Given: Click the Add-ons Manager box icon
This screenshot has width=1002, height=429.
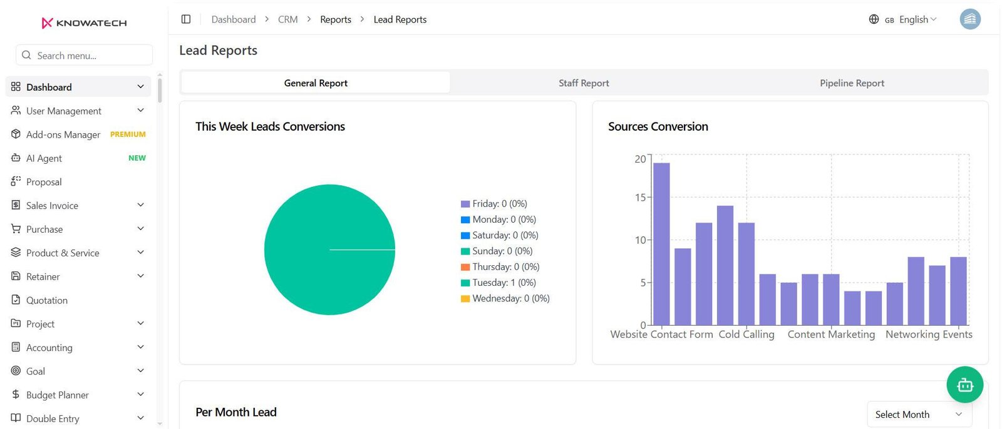Looking at the screenshot, I should (16, 134).
